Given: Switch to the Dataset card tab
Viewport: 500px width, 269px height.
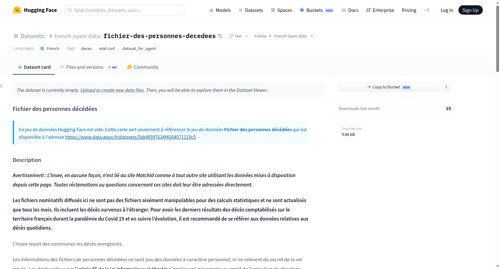Looking at the screenshot, I should click(x=34, y=67).
